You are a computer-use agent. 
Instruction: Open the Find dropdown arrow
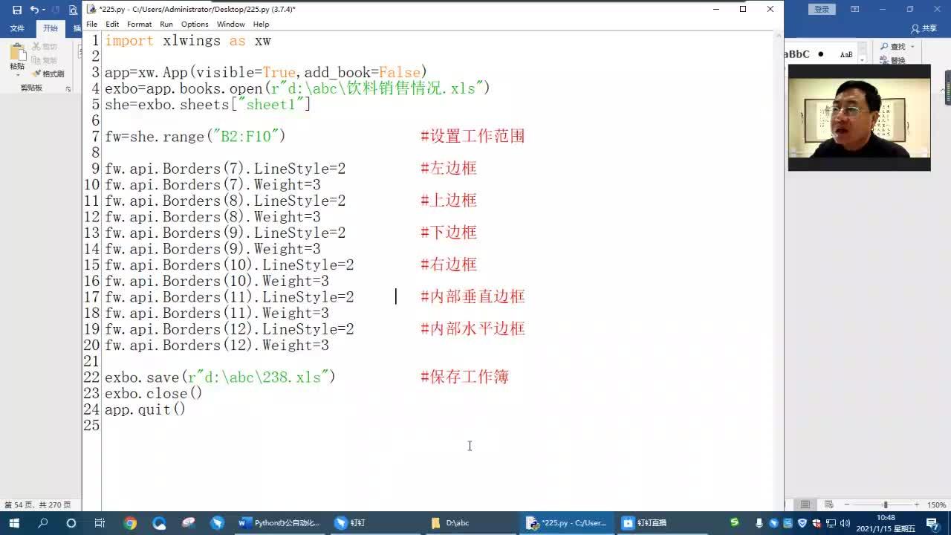pos(912,46)
